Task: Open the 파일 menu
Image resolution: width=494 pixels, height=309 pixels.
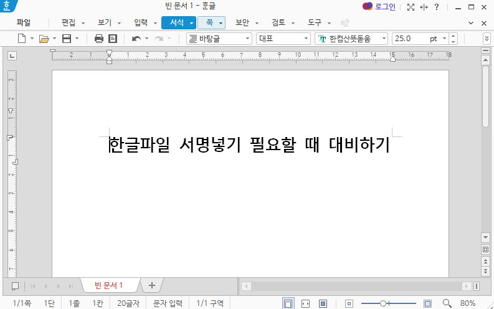Action: pyautogui.click(x=24, y=22)
